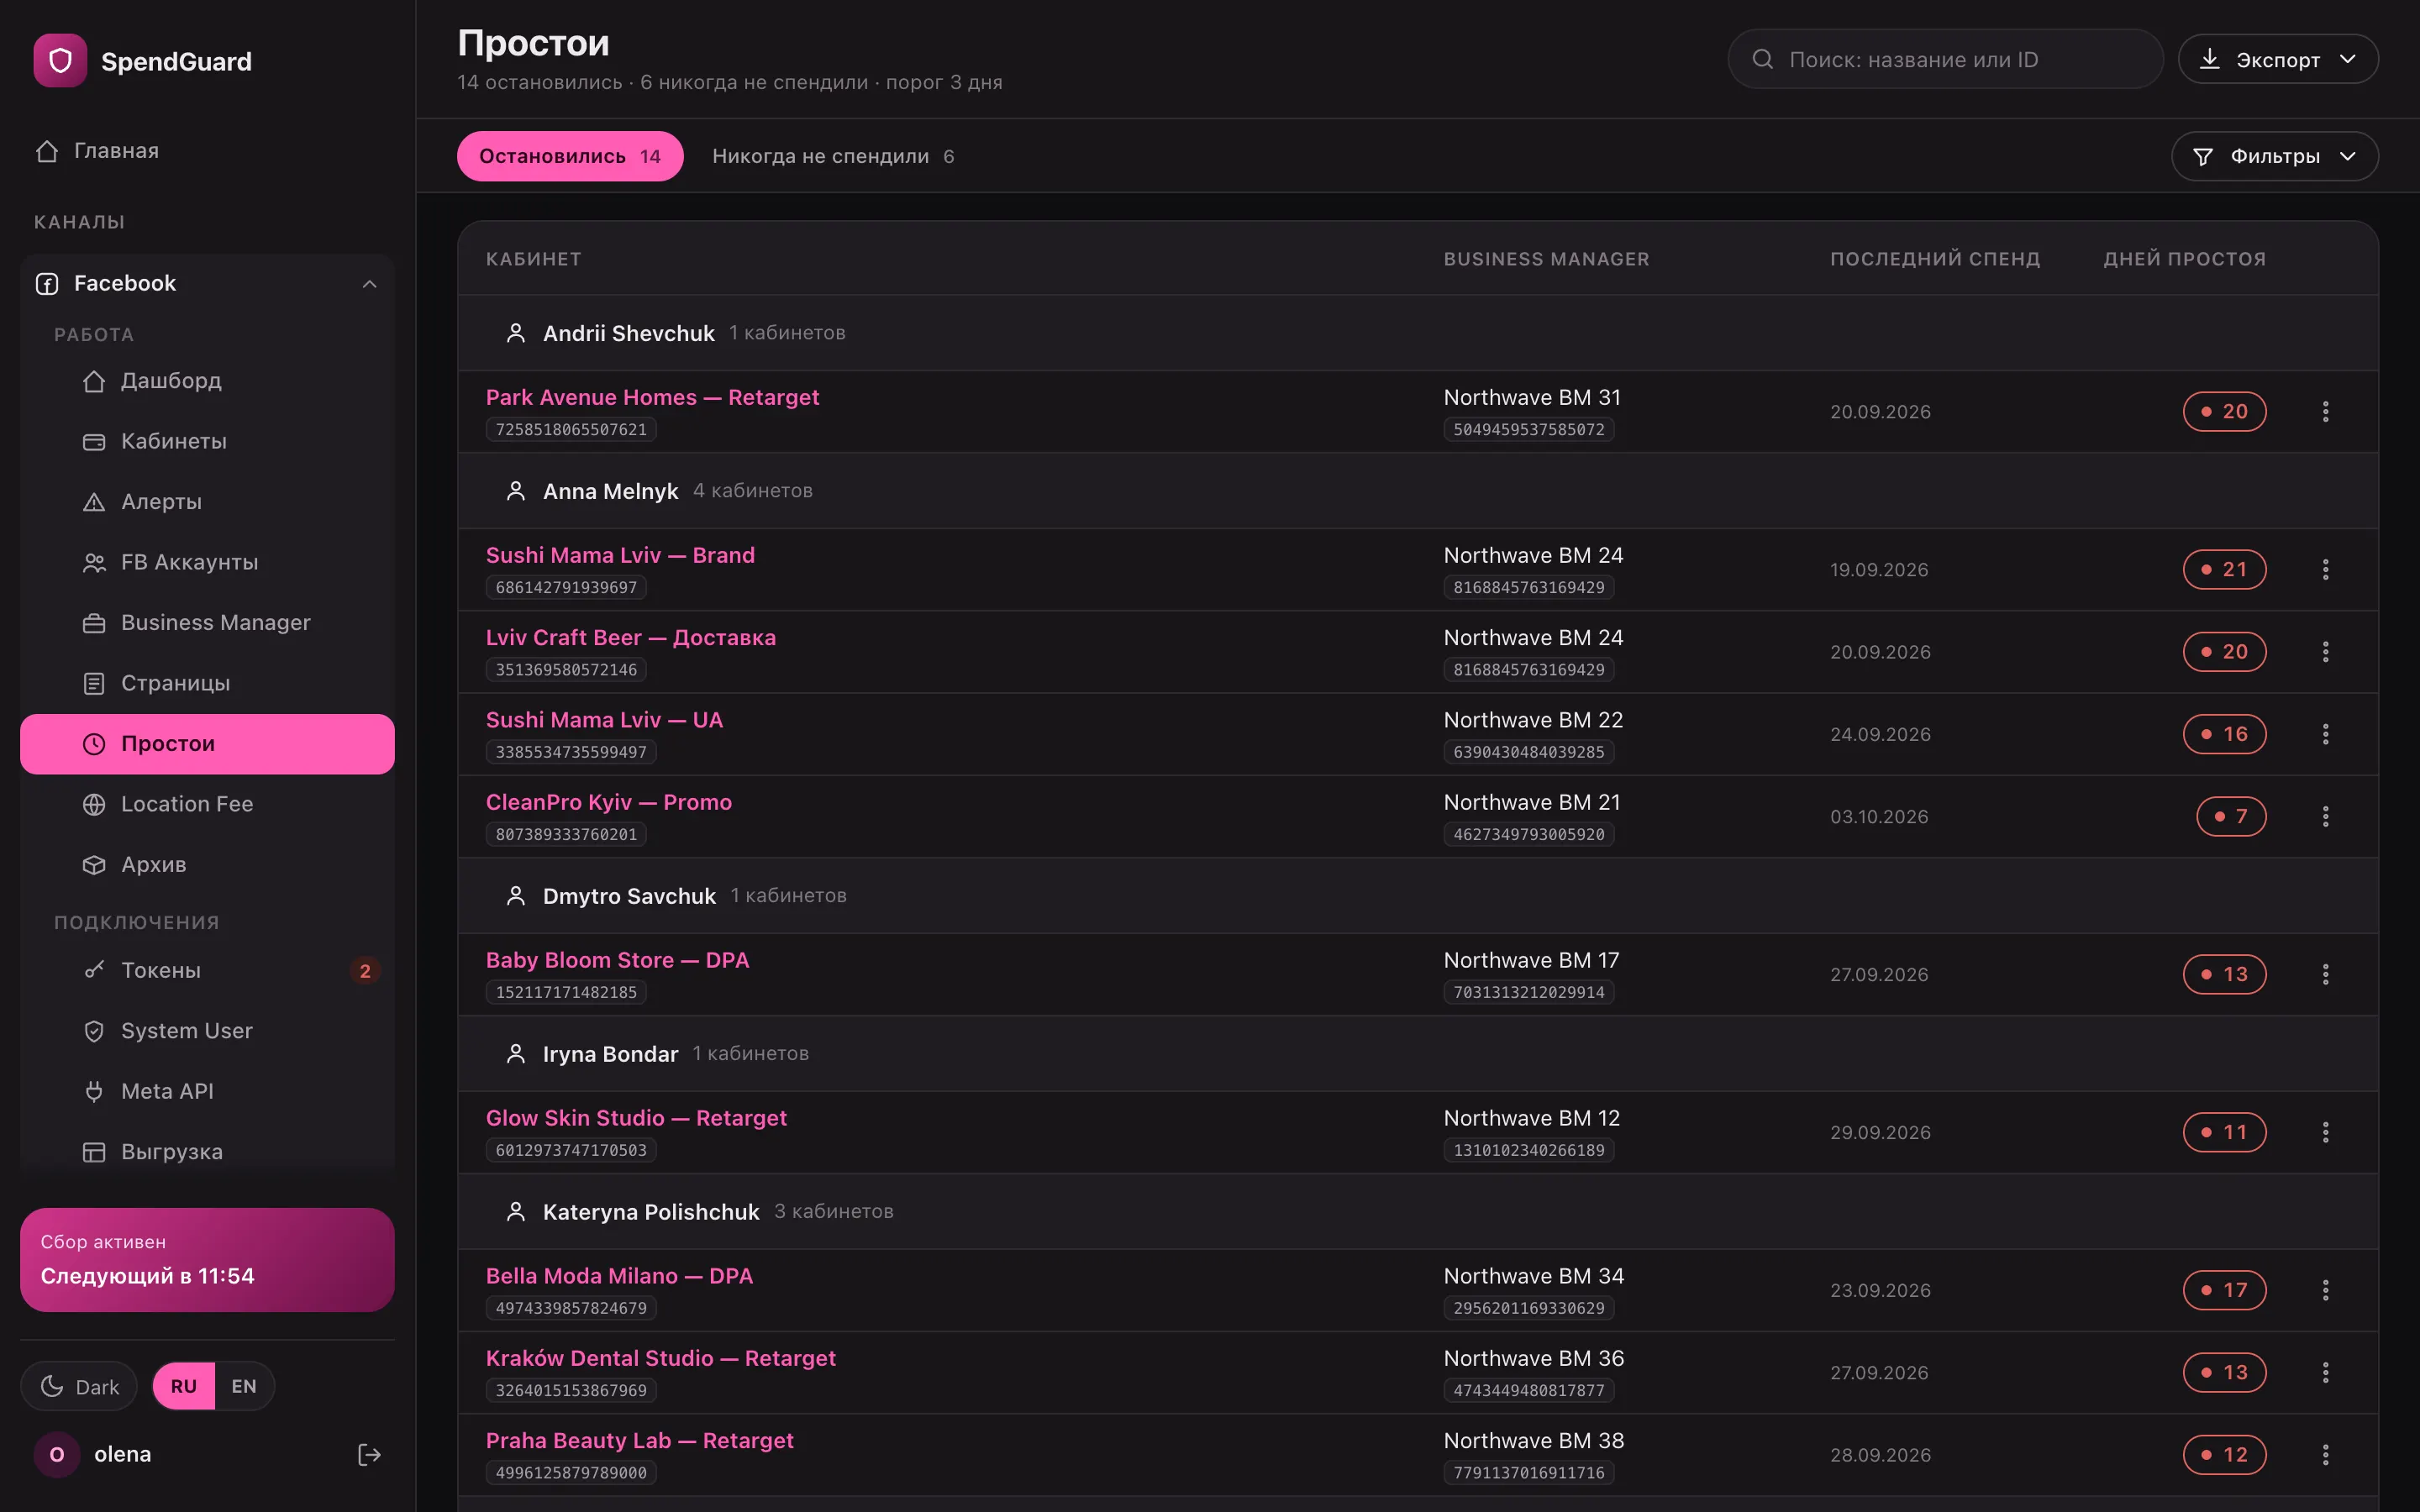The image size is (2420, 1512).
Task: Open row menu for Park Avenue Homes
Action: pos(2325,412)
